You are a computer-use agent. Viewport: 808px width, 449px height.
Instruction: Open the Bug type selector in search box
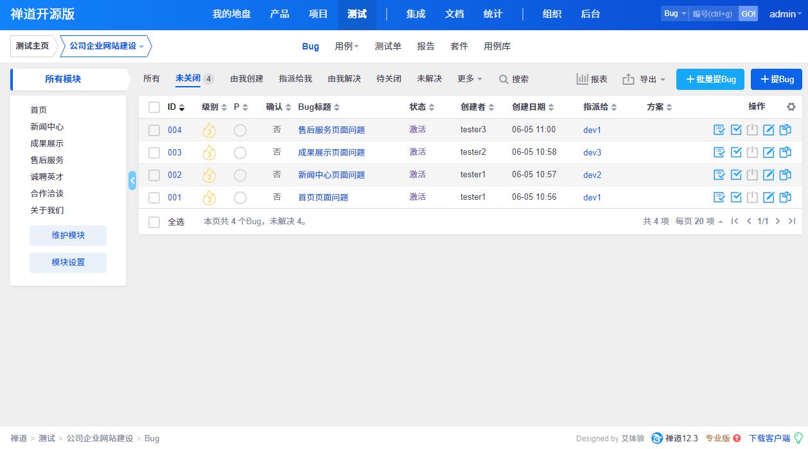click(x=675, y=13)
